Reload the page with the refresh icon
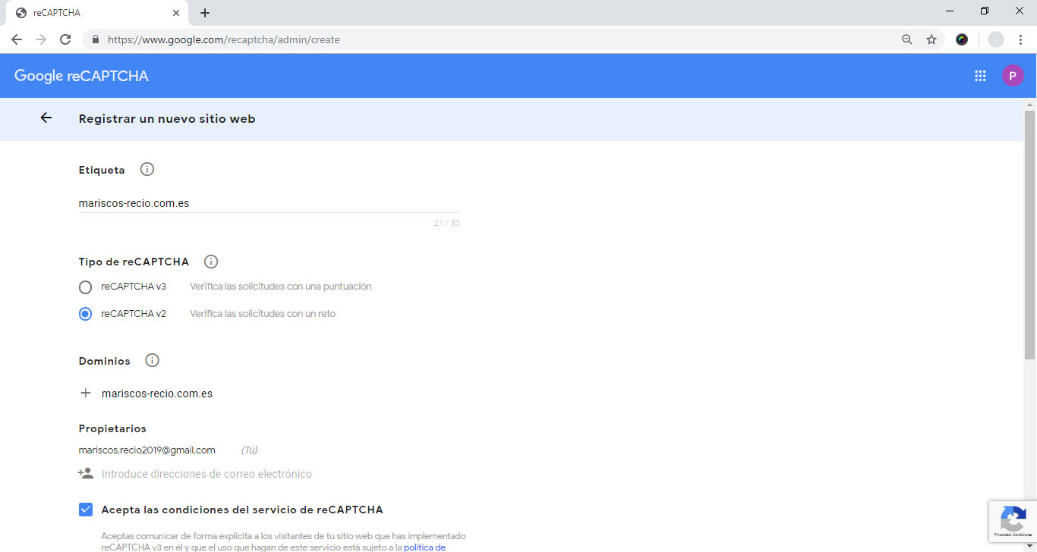 65,39
